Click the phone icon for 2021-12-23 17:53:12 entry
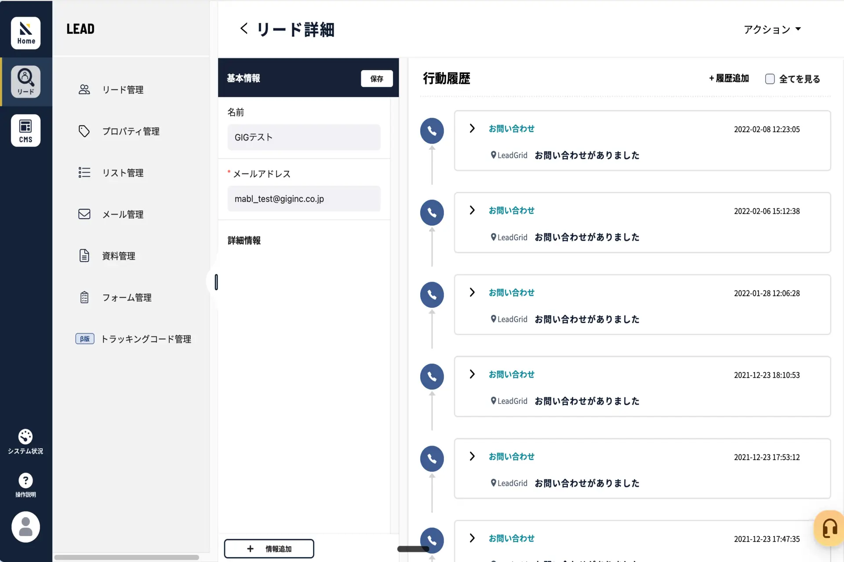This screenshot has height=562, width=844. click(x=432, y=459)
